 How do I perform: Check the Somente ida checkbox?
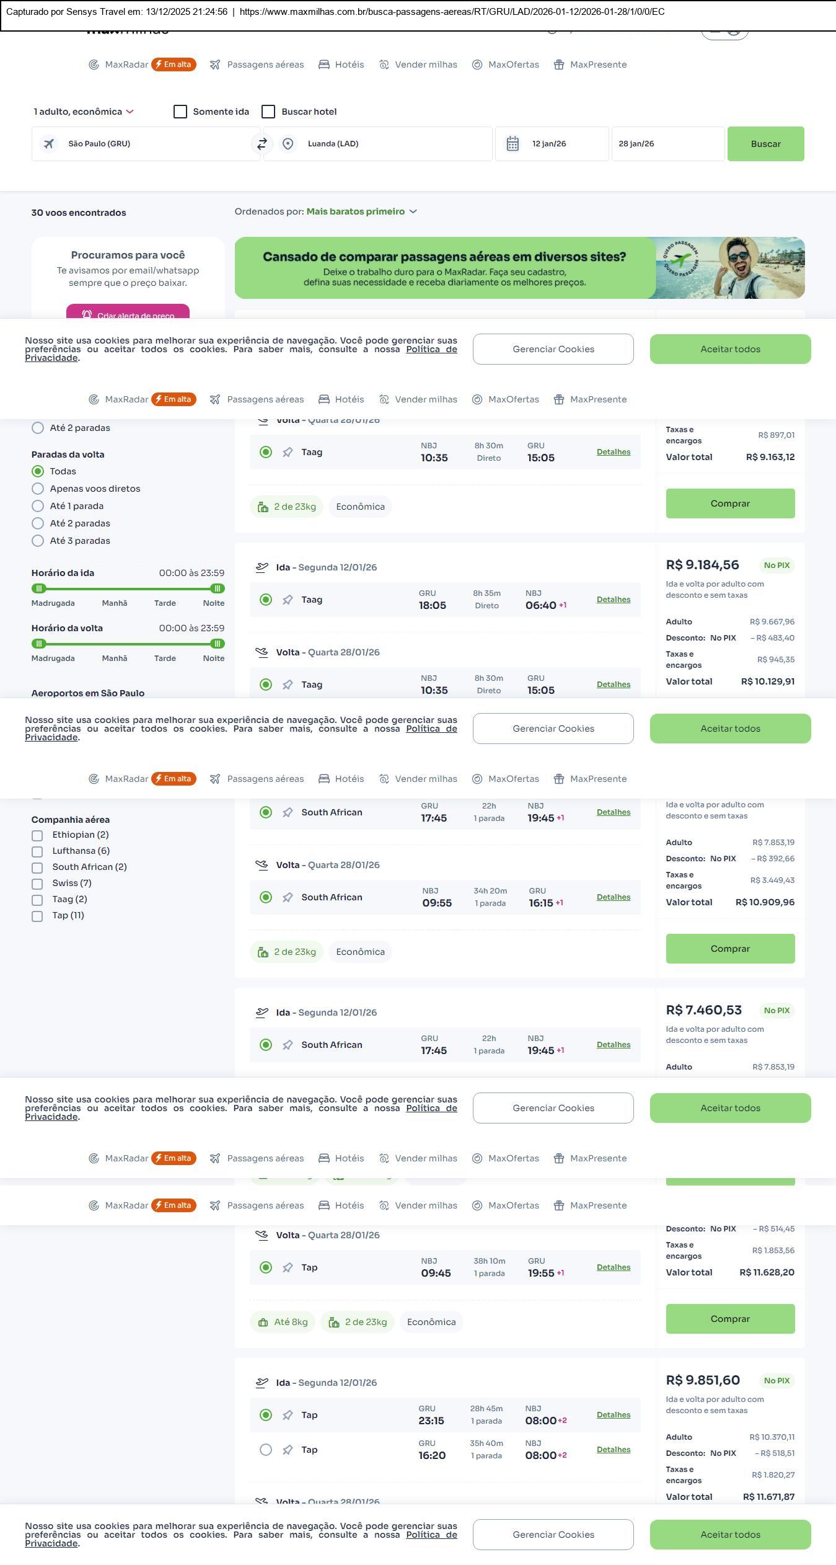180,112
